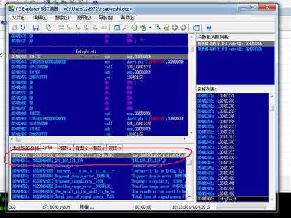Switch to the 视图 2 tab
This screenshot has height=218, width=291.
coord(81,148)
